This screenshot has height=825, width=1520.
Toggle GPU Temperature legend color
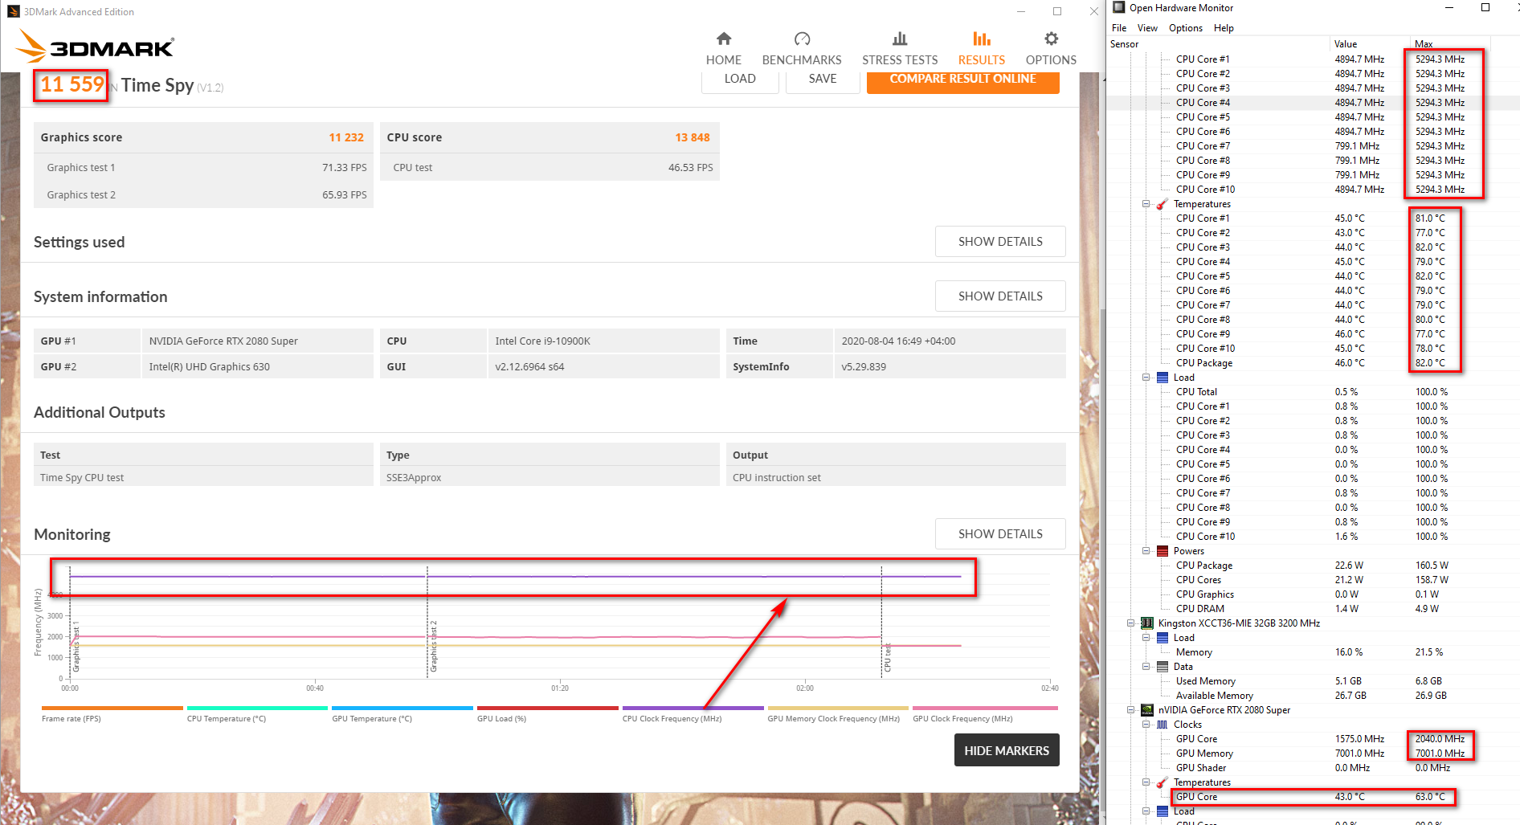pyautogui.click(x=402, y=708)
